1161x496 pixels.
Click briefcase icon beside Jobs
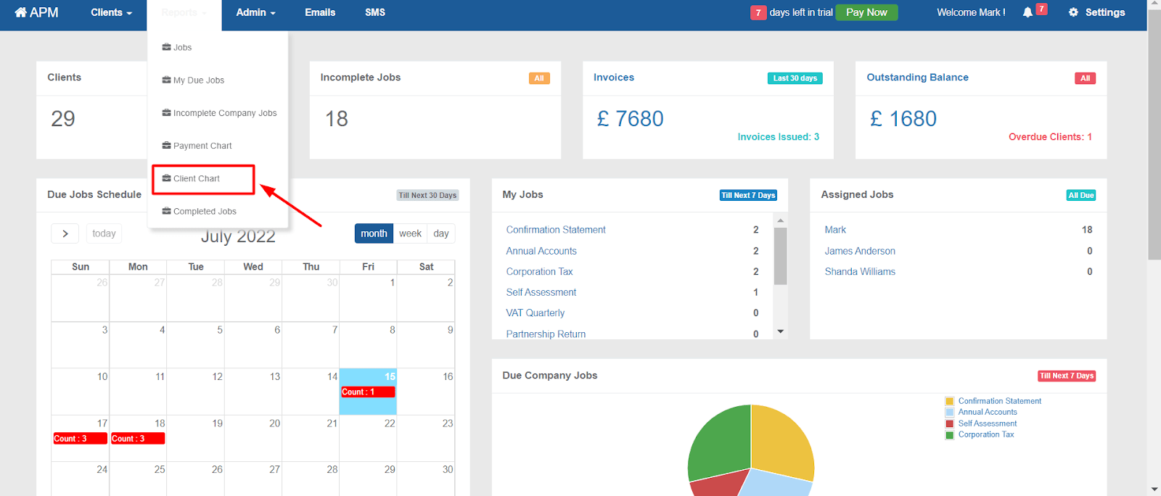click(x=166, y=47)
